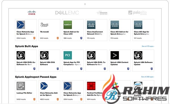The image size is (170, 104).
Task: Open Cisco AnyConnect Network Visibility title
Action: click(95, 33)
